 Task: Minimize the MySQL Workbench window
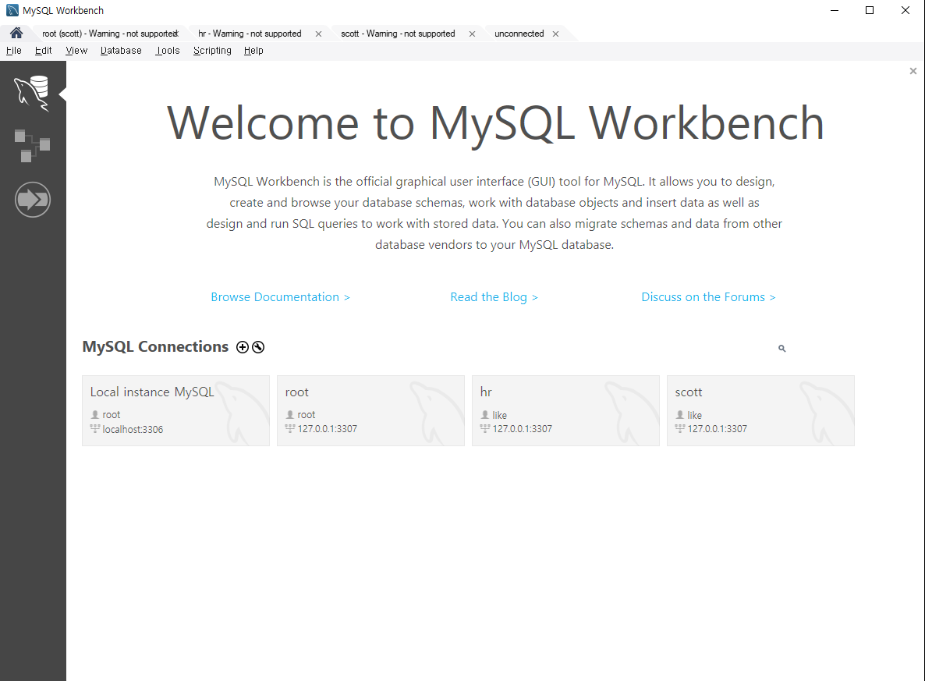pyautogui.click(x=835, y=10)
